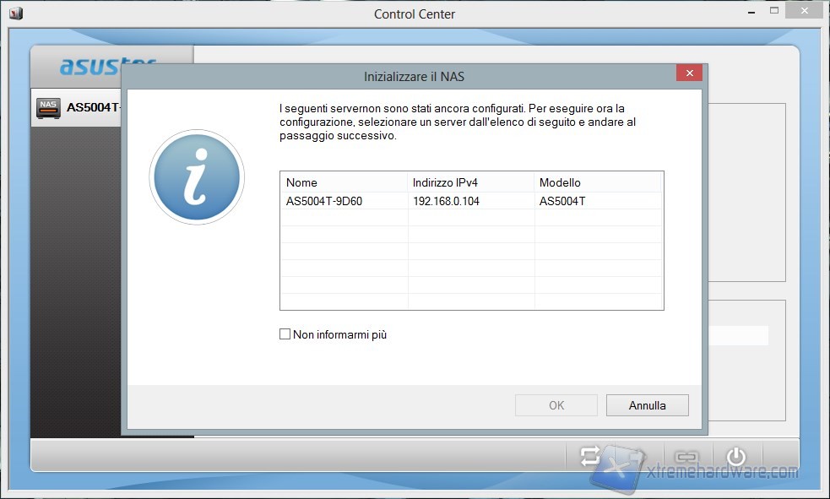Viewport: 830px width, 499px height.
Task: Click the OK button
Action: click(556, 405)
